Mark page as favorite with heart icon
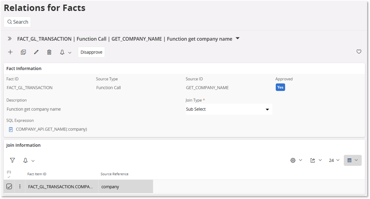 click(x=359, y=52)
